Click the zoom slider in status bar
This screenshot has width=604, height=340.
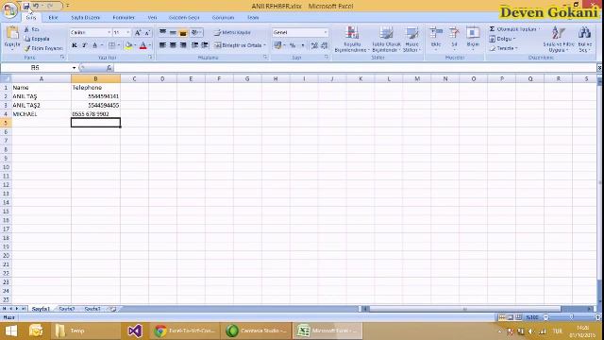pyautogui.click(x=571, y=317)
